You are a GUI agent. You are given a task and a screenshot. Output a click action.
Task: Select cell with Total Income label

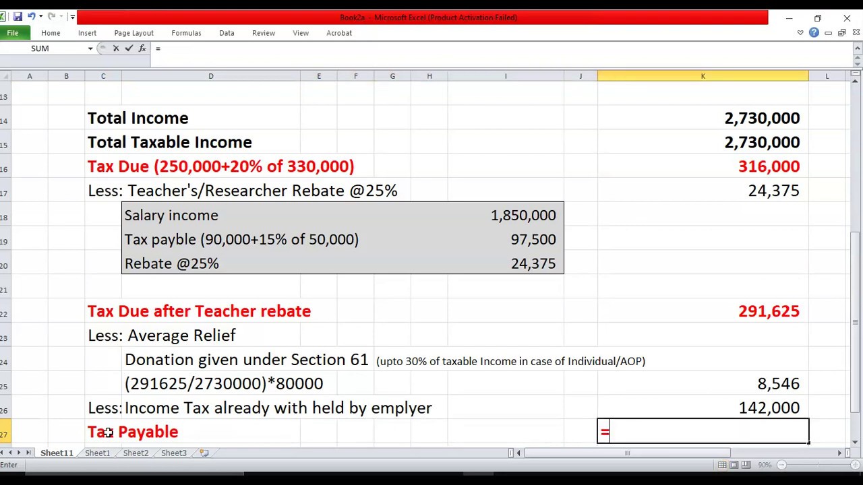pos(138,118)
